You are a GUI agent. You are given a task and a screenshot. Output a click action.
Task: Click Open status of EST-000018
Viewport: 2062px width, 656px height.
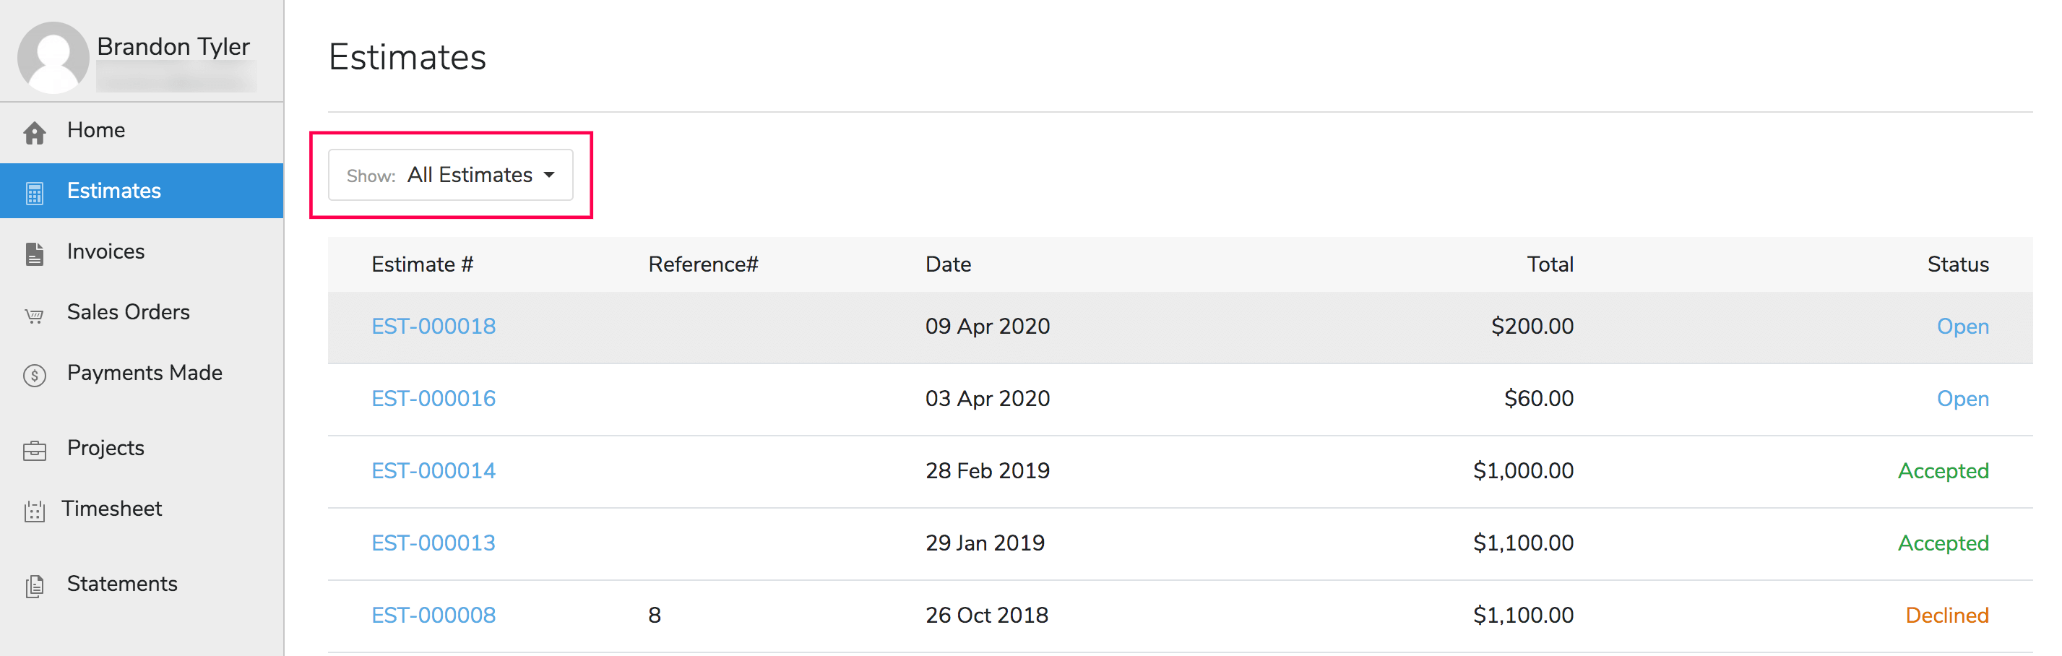coord(1962,327)
